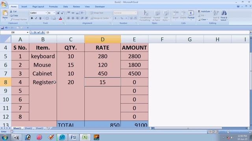Switch to the Insert tab
Screen dimensions: 252x141
point(24,7)
